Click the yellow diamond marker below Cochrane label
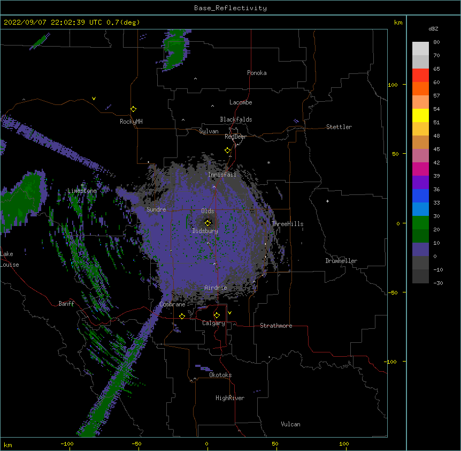461x451 pixels. pyautogui.click(x=182, y=316)
